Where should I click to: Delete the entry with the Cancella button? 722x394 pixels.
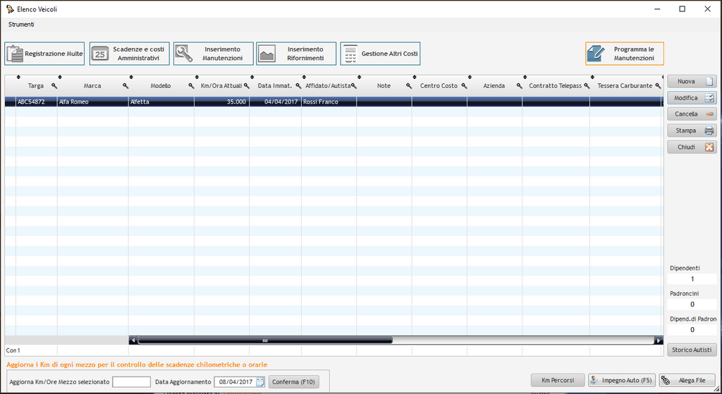pos(692,114)
